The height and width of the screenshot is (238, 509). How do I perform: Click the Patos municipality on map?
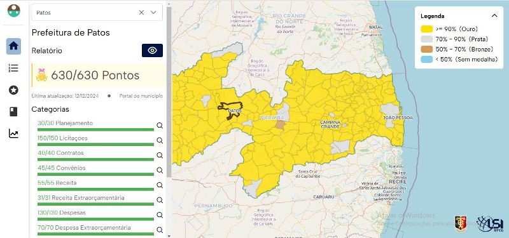[230, 109]
